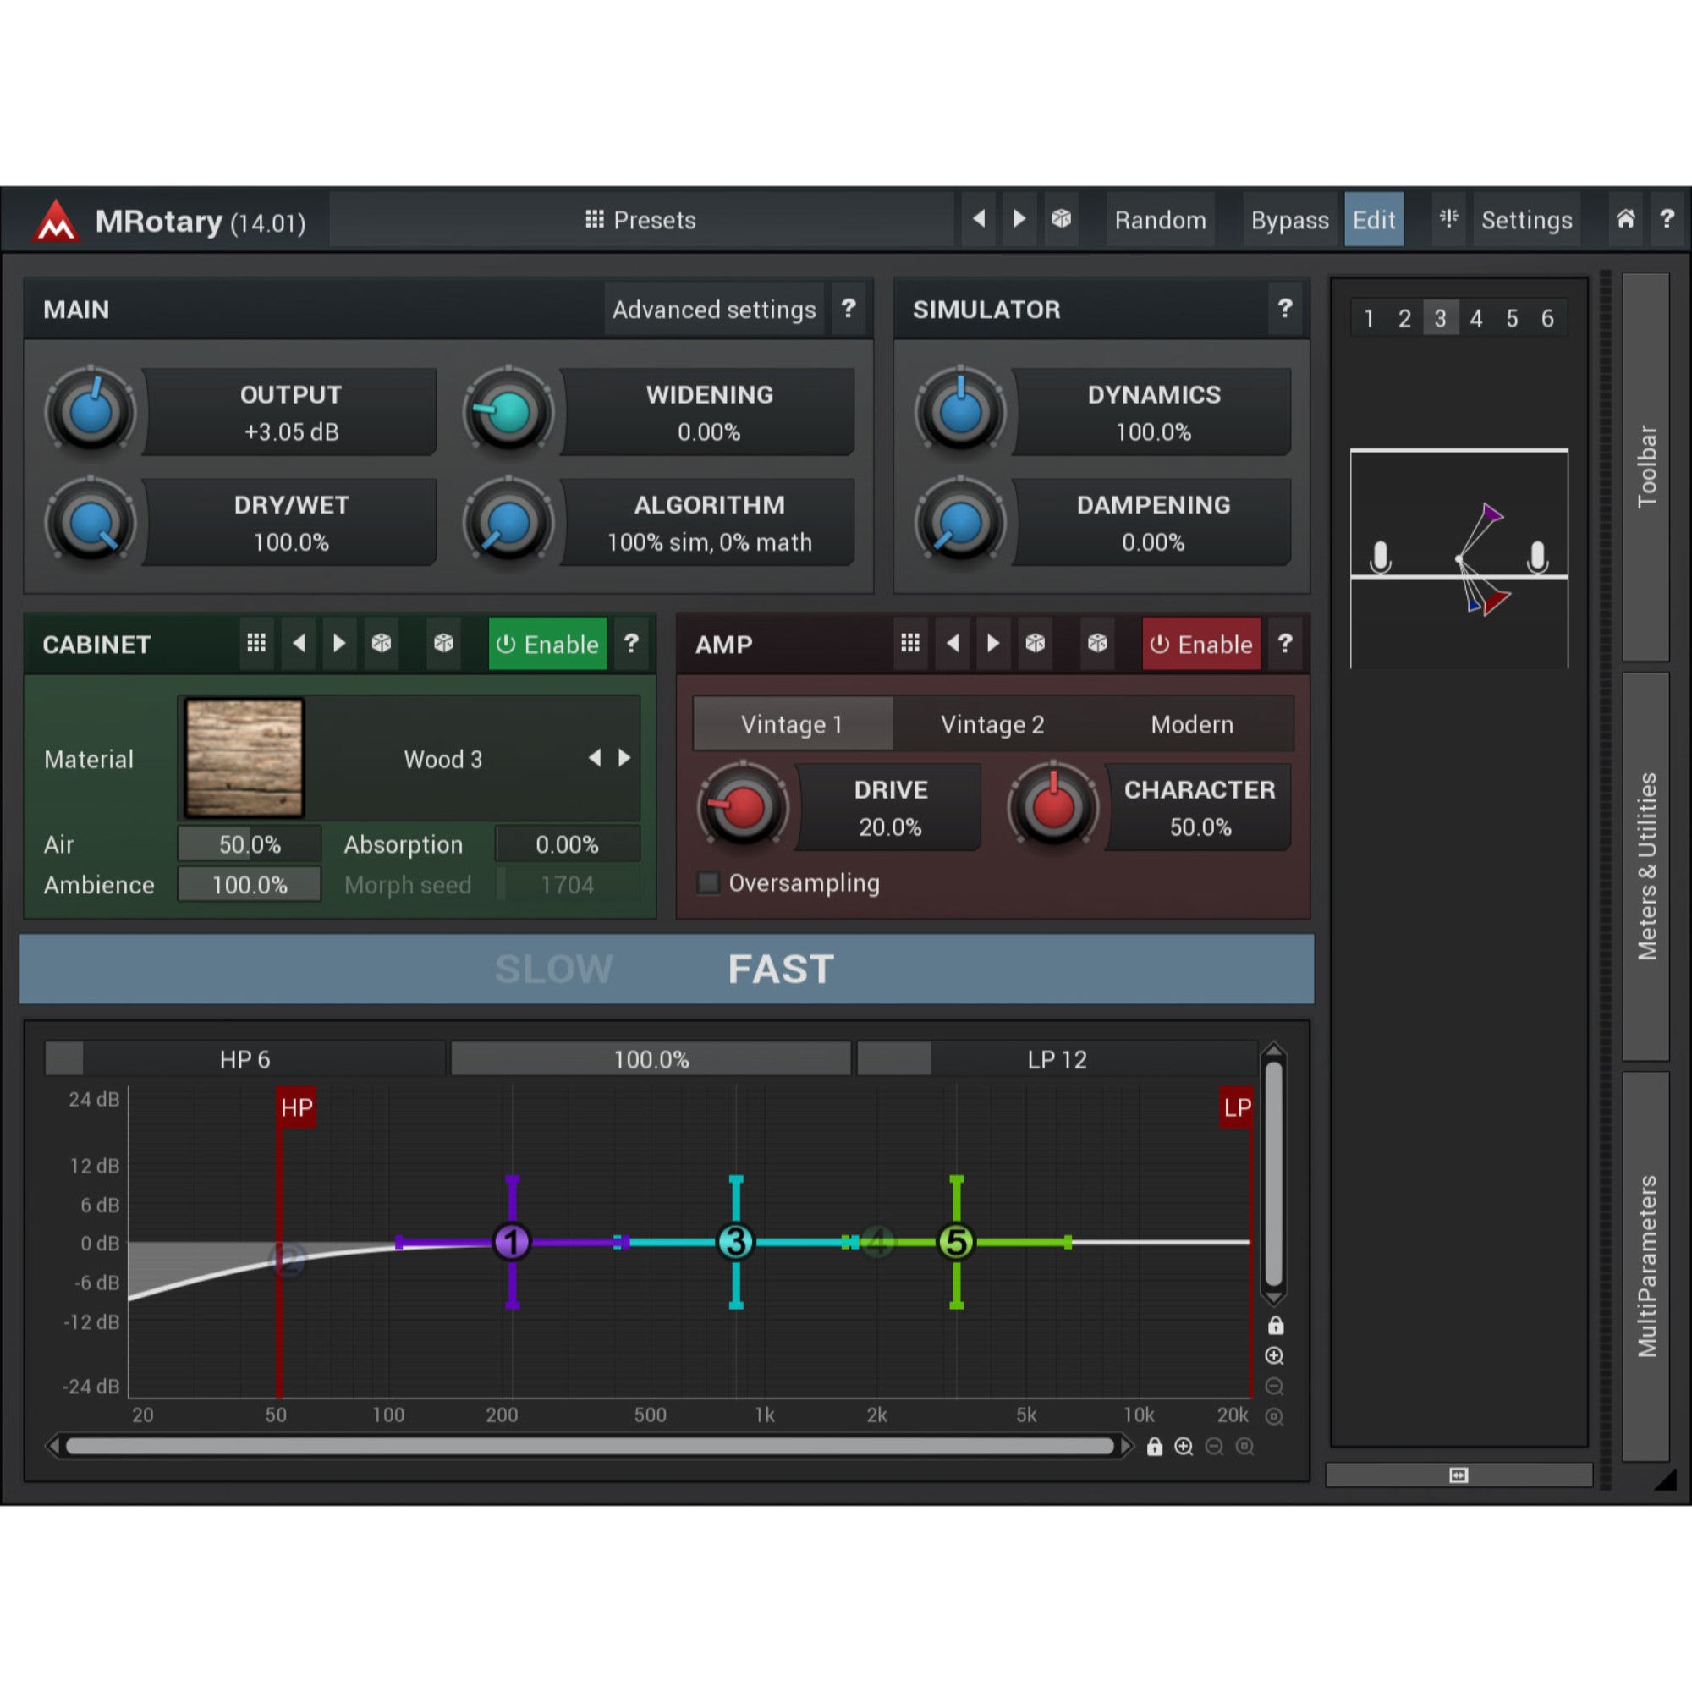Switch rotation speed to SLOW
The height and width of the screenshot is (1692, 1692).
pos(553,969)
